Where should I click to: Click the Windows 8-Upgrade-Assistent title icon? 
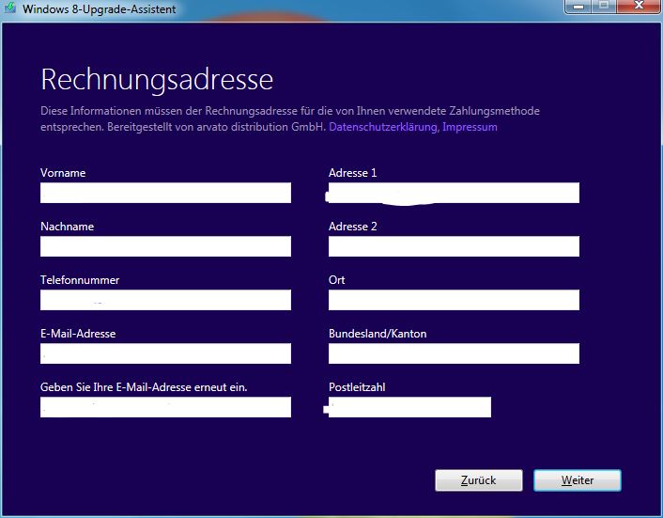9,8
